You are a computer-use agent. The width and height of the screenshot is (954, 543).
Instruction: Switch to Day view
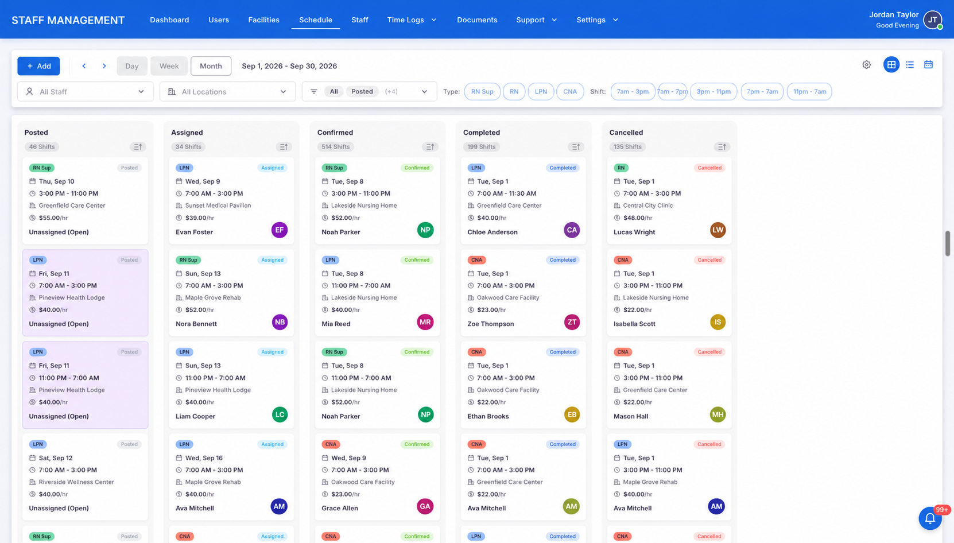click(131, 66)
